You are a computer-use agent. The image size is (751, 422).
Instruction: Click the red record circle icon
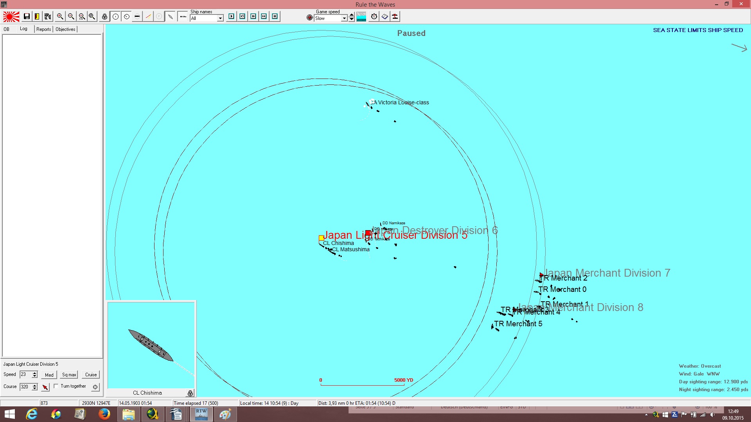(x=310, y=18)
